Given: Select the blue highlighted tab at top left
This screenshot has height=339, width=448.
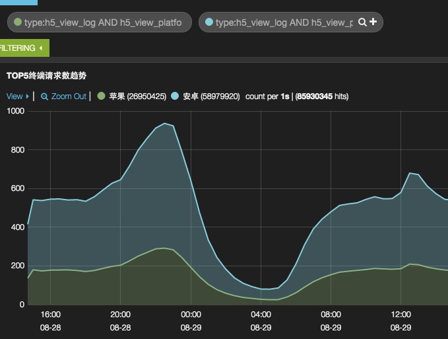Looking at the screenshot, I should point(18,3).
